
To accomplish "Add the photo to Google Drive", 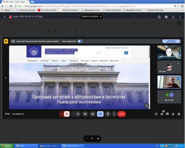I will pos(159,17).
